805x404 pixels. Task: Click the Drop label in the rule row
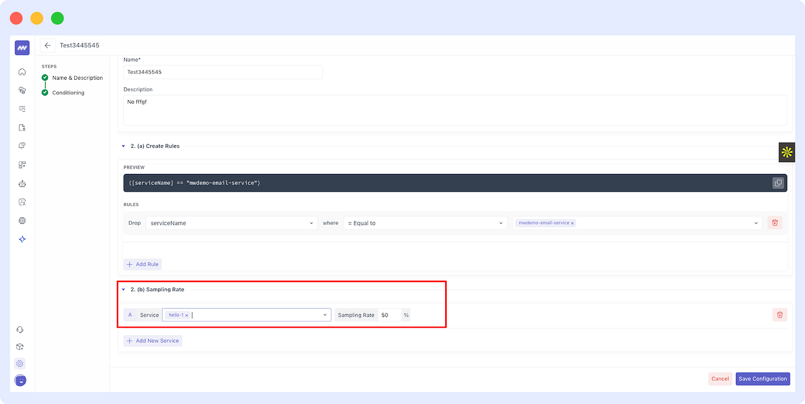pyautogui.click(x=134, y=223)
